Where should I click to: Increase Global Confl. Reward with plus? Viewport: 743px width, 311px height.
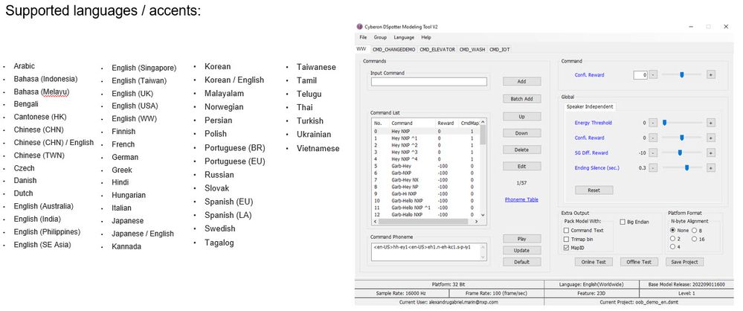711,138
